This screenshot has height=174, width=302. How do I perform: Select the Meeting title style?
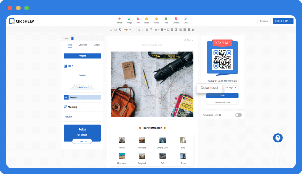70,107
